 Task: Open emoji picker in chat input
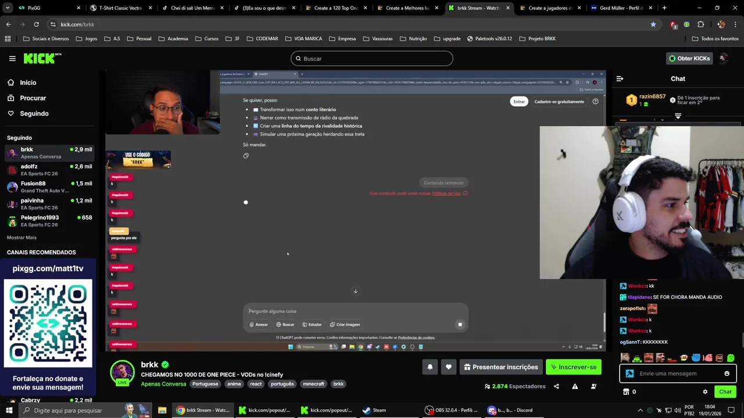click(x=727, y=373)
